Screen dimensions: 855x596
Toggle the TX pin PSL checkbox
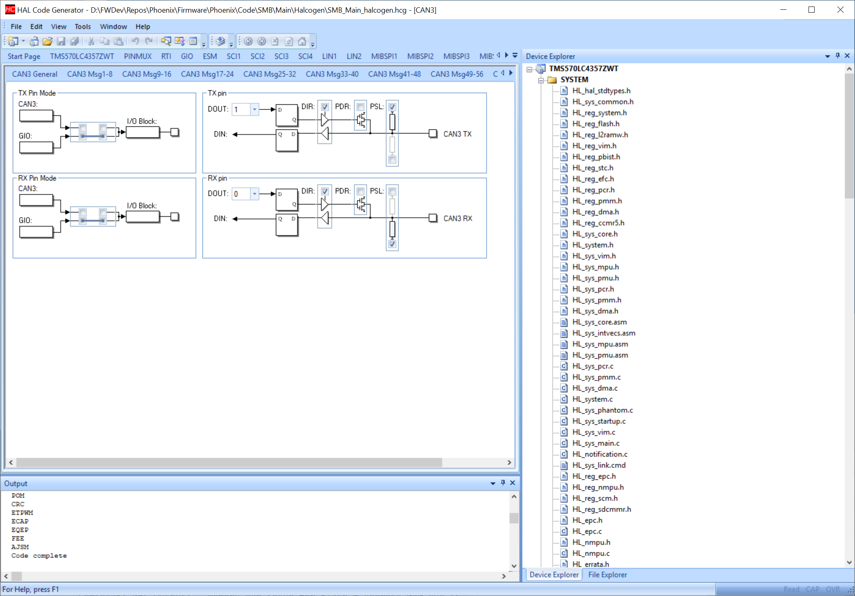(x=392, y=107)
